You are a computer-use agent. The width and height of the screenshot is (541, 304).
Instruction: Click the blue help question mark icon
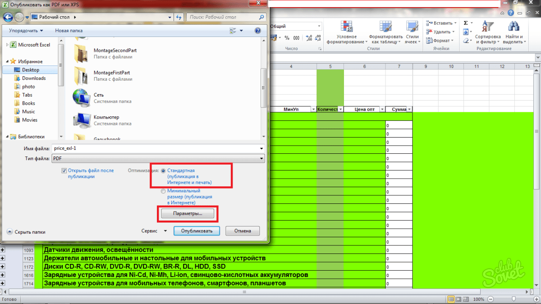(257, 31)
